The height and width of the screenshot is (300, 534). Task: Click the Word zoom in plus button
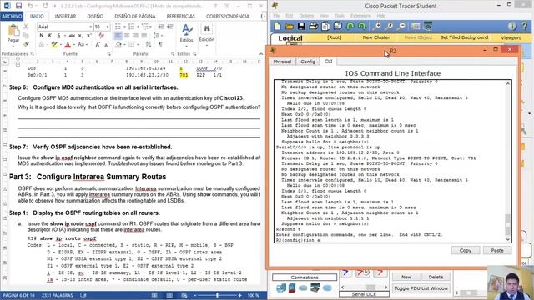coord(239,295)
